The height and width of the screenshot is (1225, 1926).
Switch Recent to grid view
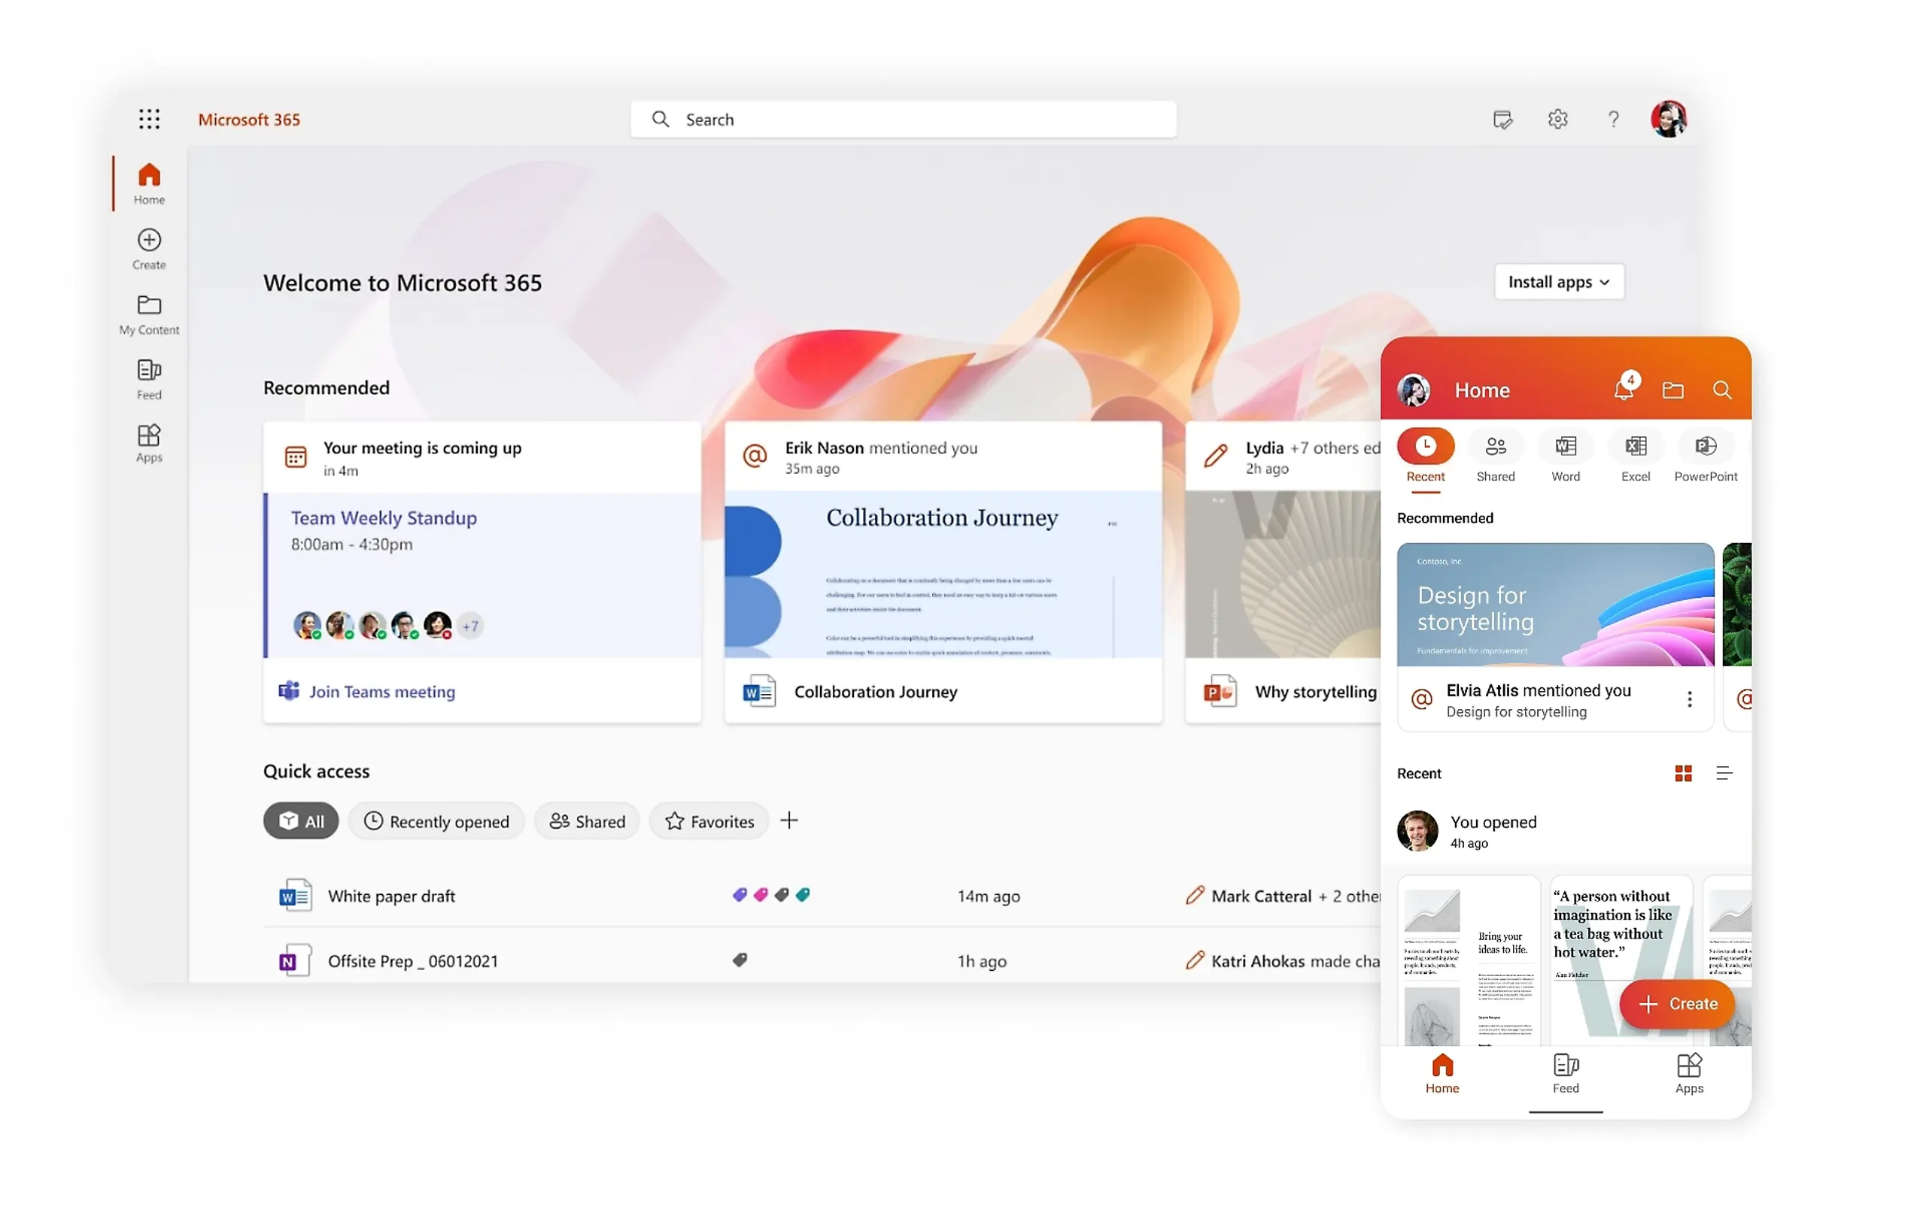pos(1683,773)
